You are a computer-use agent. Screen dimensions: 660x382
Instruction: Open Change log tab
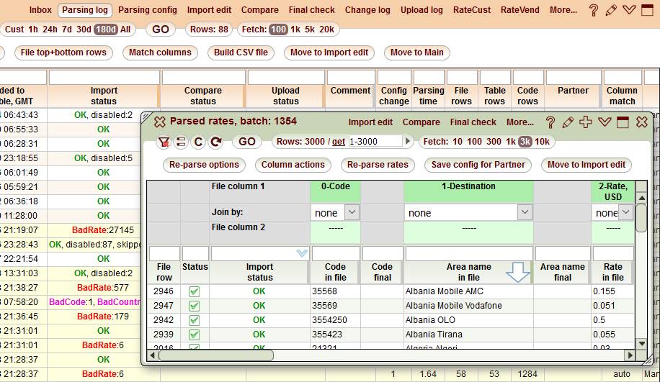(367, 9)
